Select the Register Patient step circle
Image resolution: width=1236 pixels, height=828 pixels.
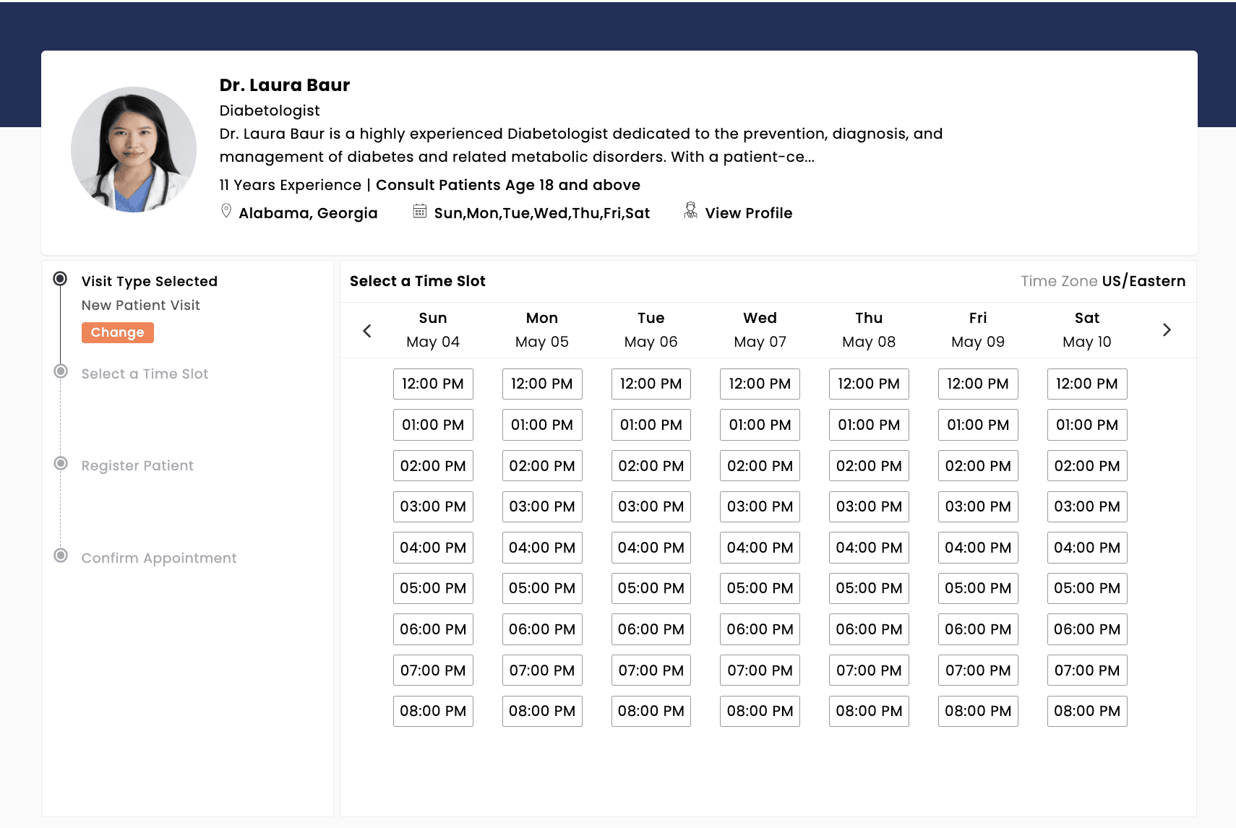click(61, 465)
